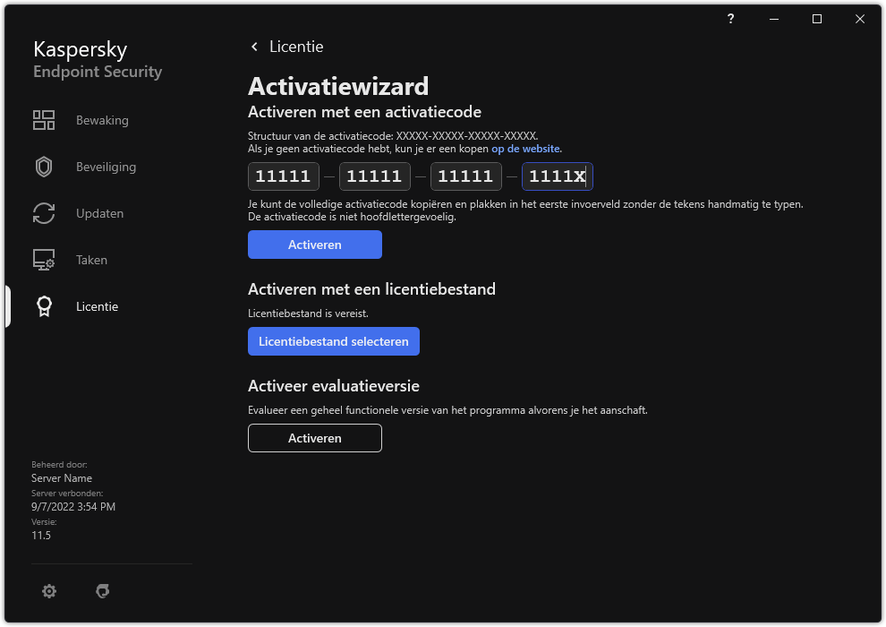The image size is (886, 627).
Task: Activate the evaluation version
Action: (314, 438)
